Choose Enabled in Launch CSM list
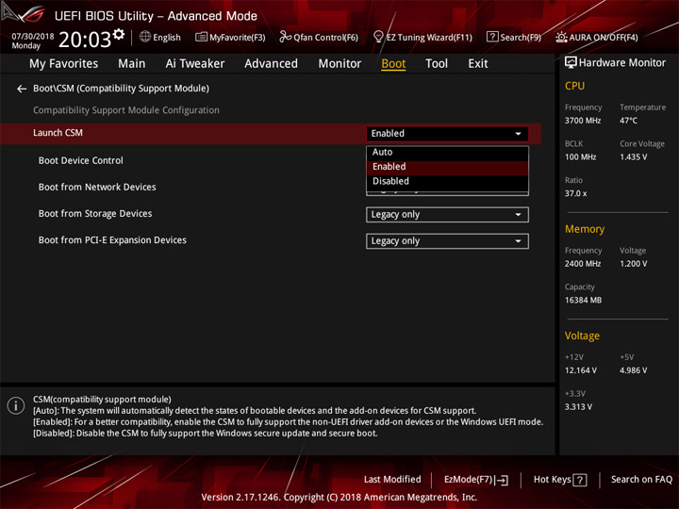The image size is (679, 509). coord(447,167)
